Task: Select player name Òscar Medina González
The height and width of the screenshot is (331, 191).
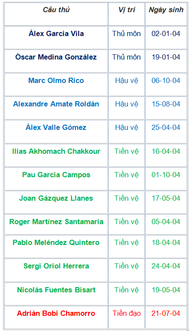Action: (56, 57)
